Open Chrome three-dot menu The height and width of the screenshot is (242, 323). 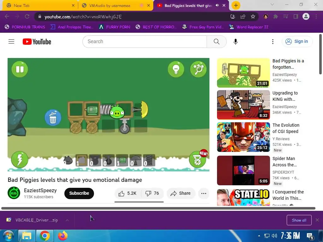(316, 16)
